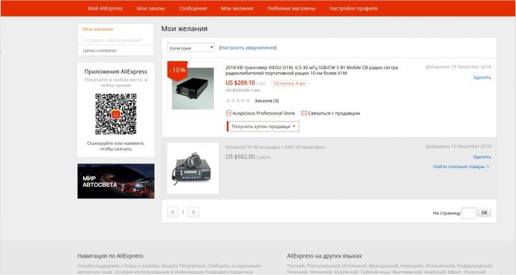
Task: Open the XIEGU G1M transceiver product title
Action: pyautogui.click(x=312, y=70)
